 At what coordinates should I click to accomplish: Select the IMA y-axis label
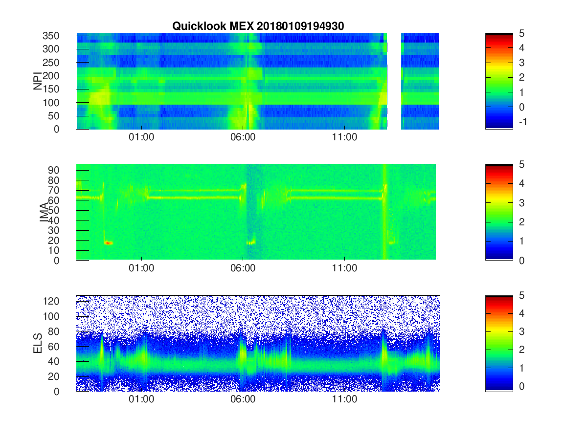pos(44,212)
